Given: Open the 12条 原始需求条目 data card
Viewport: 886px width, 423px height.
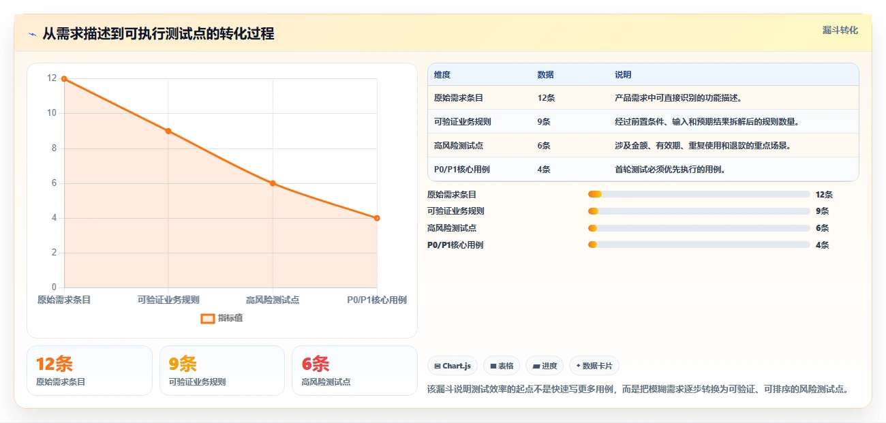Looking at the screenshot, I should pyautogui.click(x=89, y=371).
